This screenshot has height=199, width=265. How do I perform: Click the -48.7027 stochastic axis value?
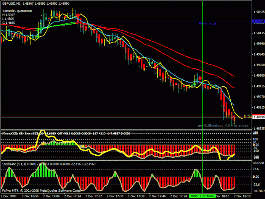(258, 191)
